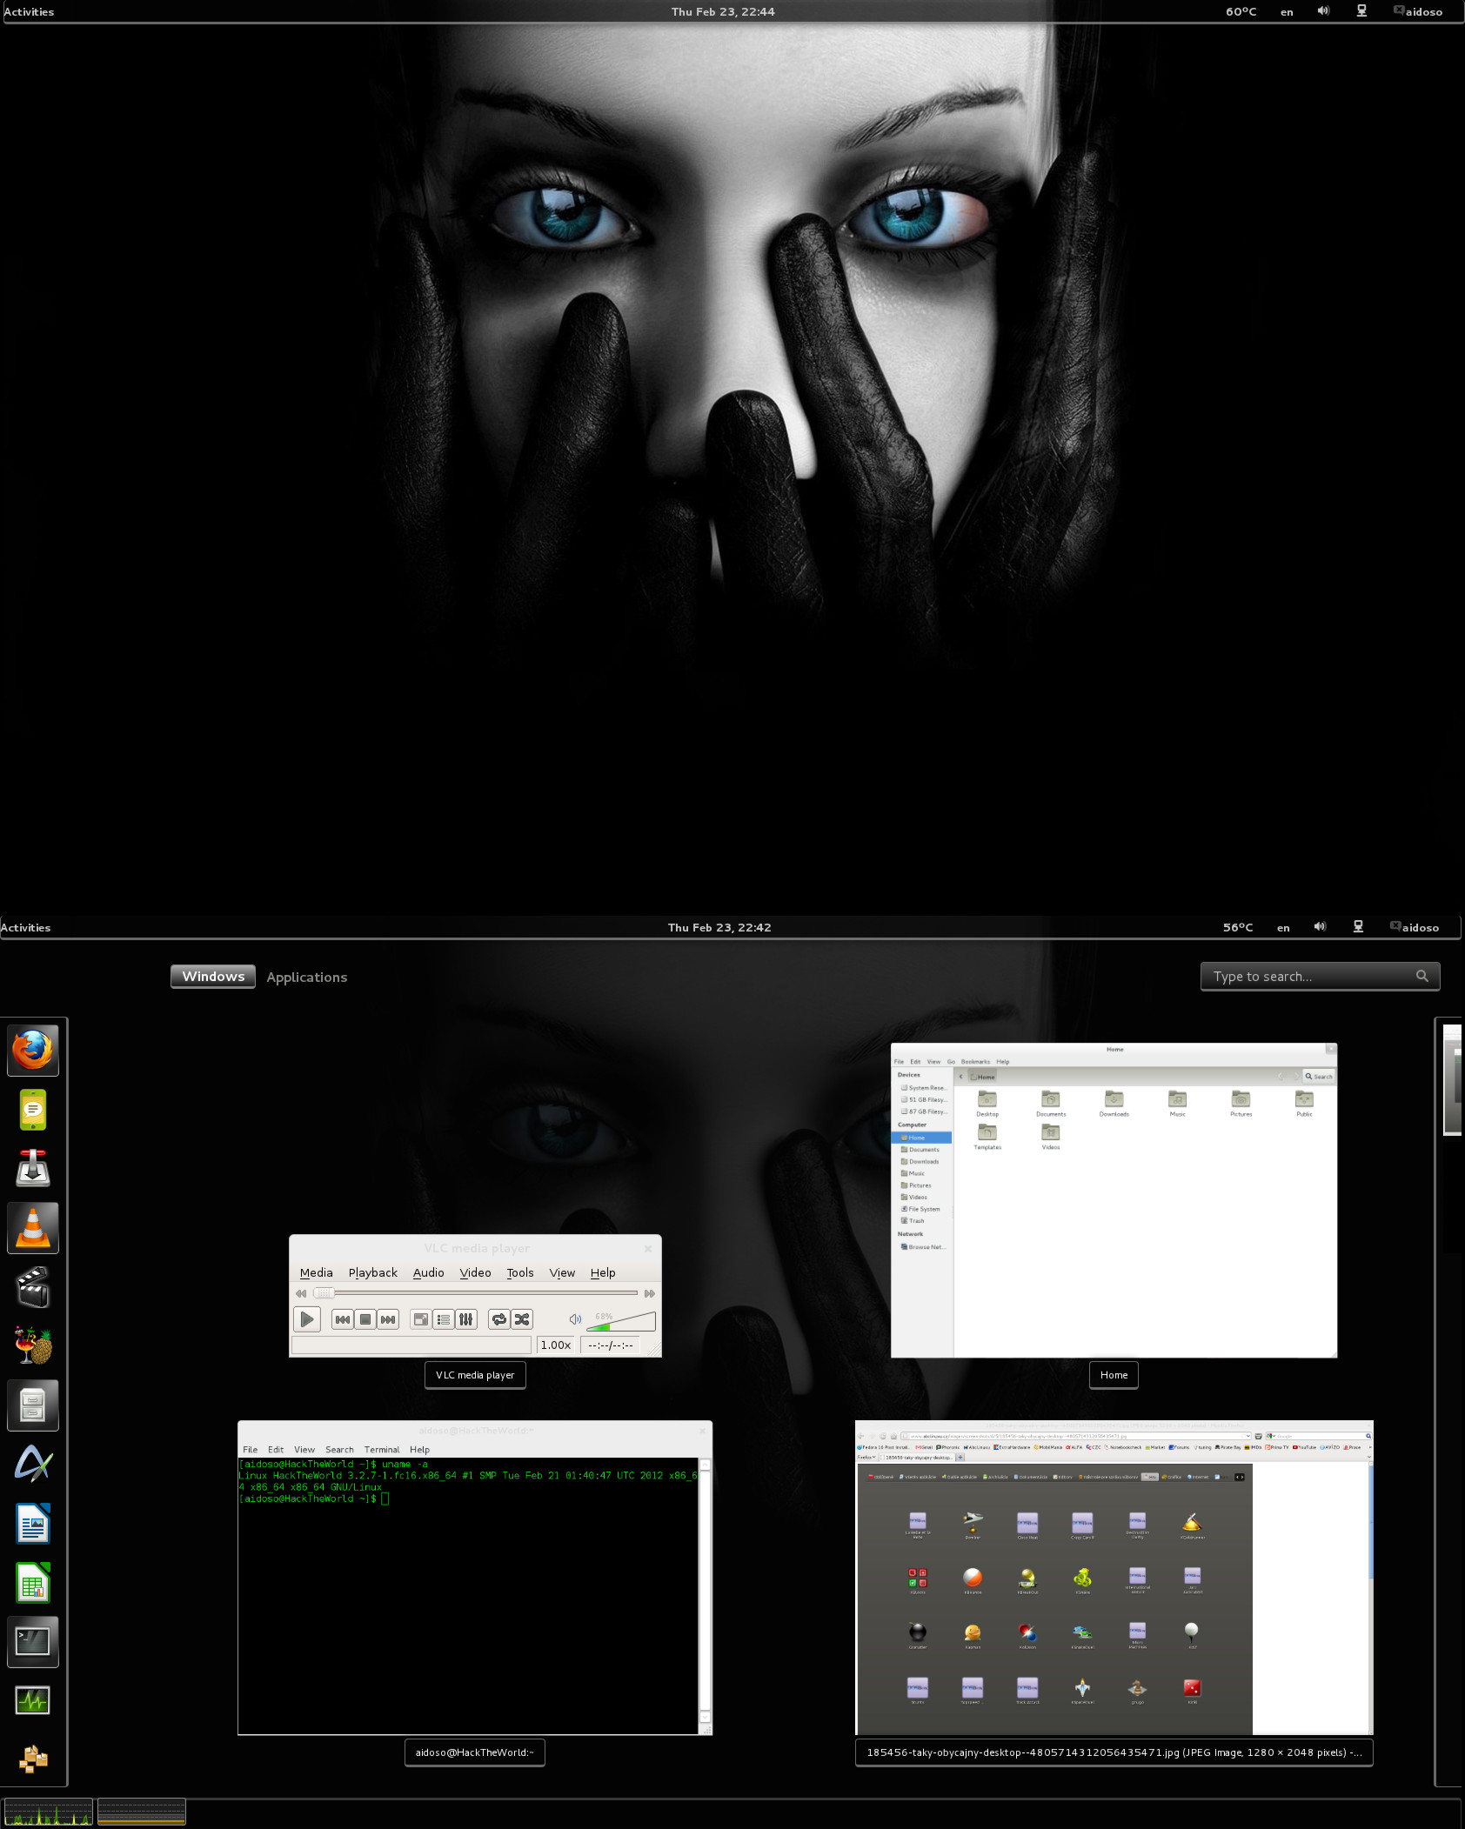This screenshot has width=1465, height=1829.
Task: Mute VLC via speaker icon
Action: [x=575, y=1319]
